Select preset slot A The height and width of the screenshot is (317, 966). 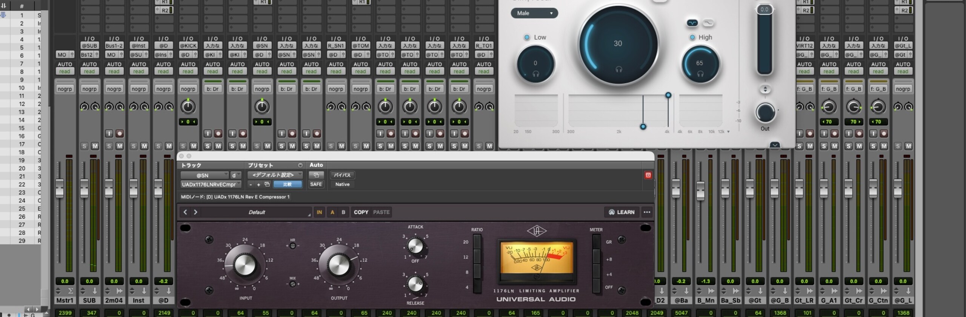pyautogui.click(x=332, y=212)
